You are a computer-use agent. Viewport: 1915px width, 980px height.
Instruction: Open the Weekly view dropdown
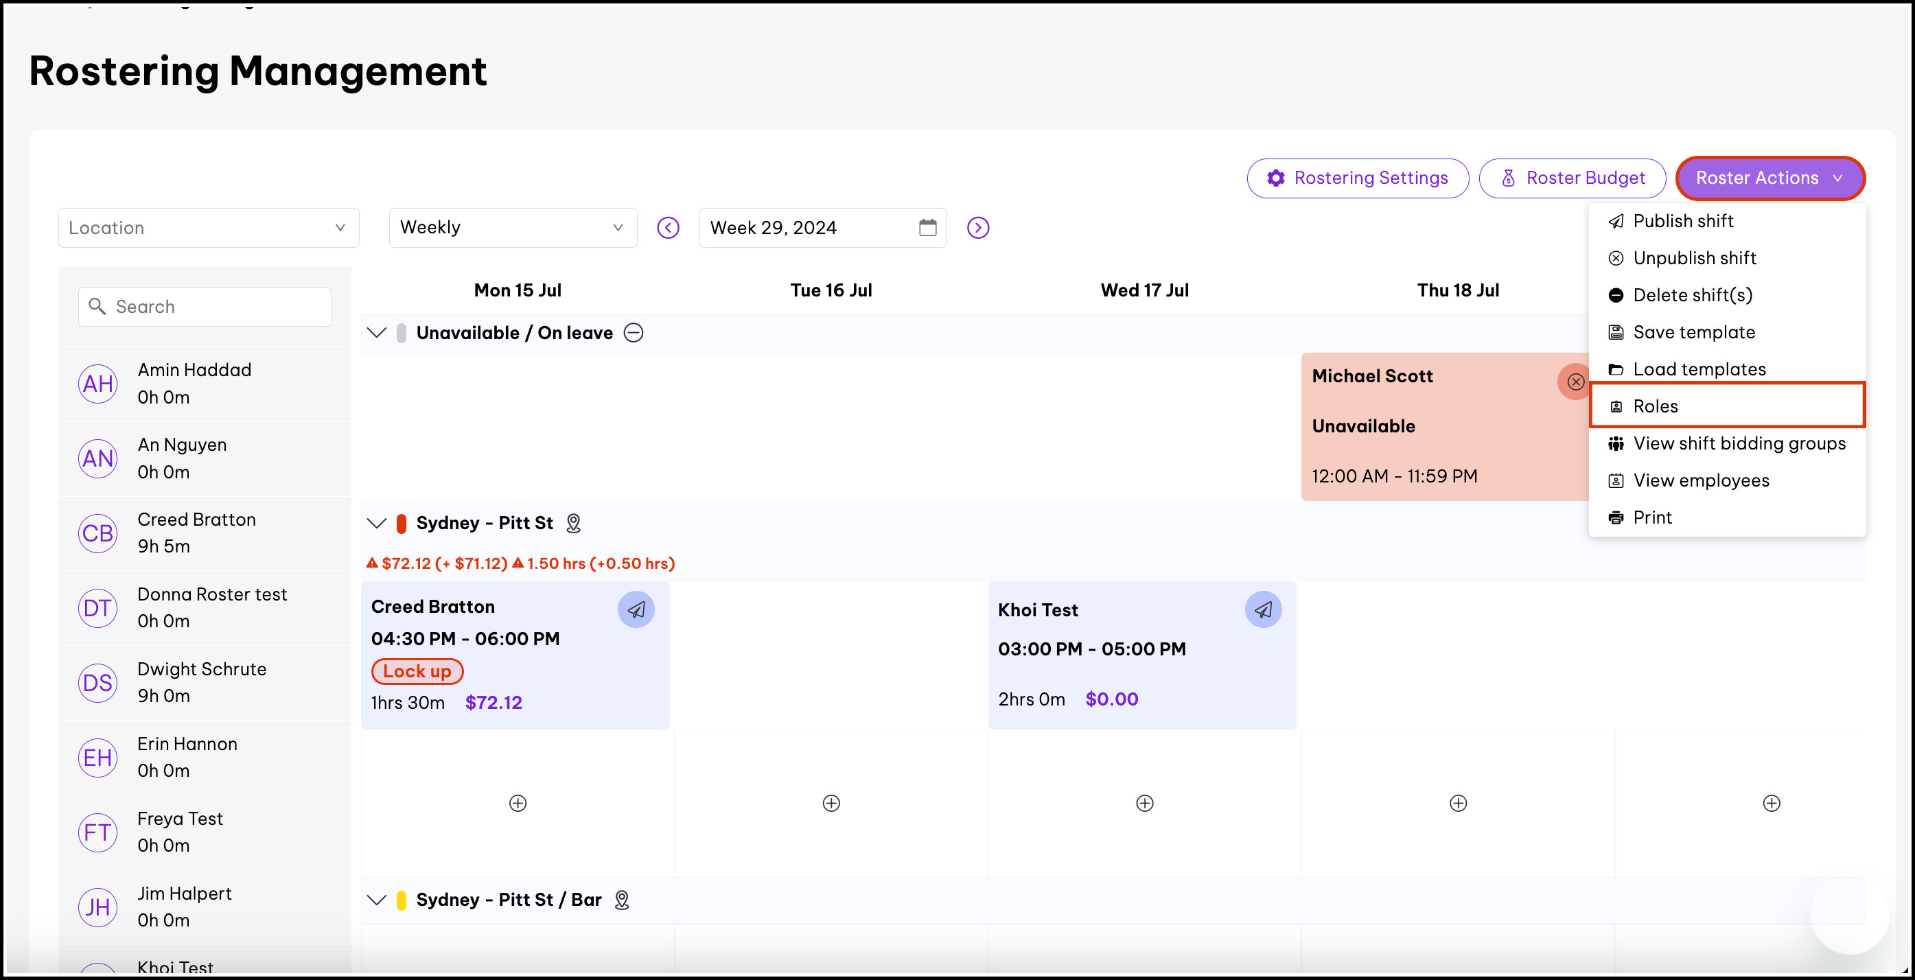coord(512,228)
